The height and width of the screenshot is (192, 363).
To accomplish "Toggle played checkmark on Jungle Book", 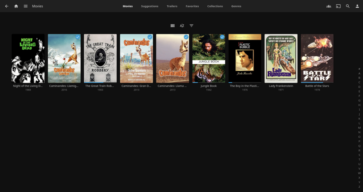I will [222, 37].
